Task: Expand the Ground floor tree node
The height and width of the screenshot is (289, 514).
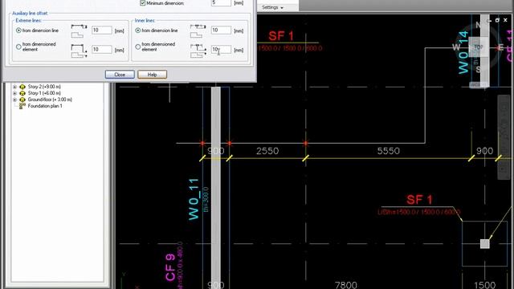Action: (x=14, y=100)
